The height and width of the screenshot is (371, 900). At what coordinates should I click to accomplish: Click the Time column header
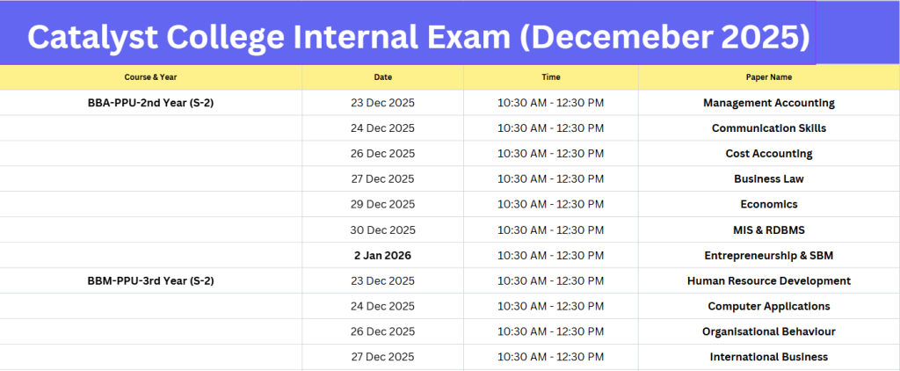(x=550, y=77)
